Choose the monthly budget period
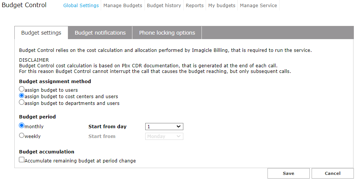Image resolution: width=355 pixels, height=179 pixels. pos(22,126)
